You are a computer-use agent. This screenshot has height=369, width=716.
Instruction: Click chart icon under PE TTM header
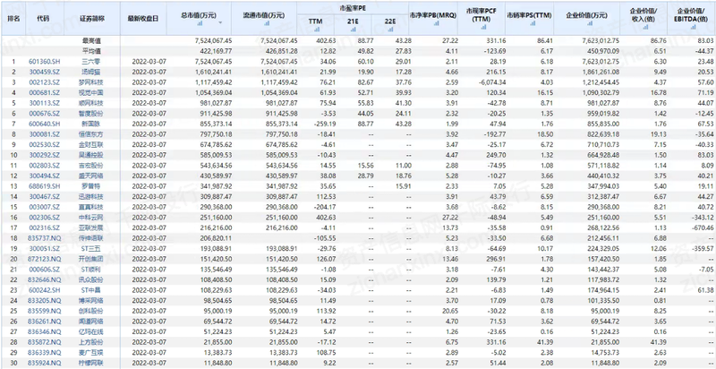tap(315, 29)
